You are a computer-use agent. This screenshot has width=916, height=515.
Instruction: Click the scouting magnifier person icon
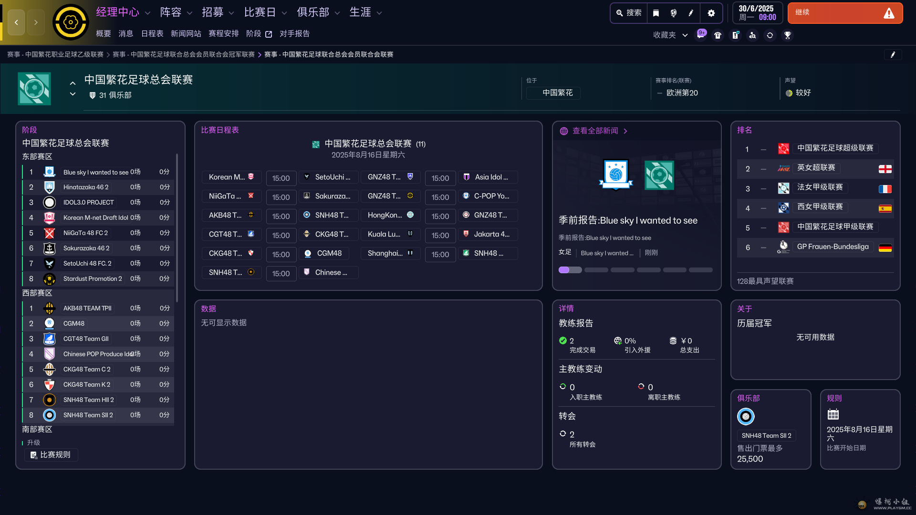(752, 35)
